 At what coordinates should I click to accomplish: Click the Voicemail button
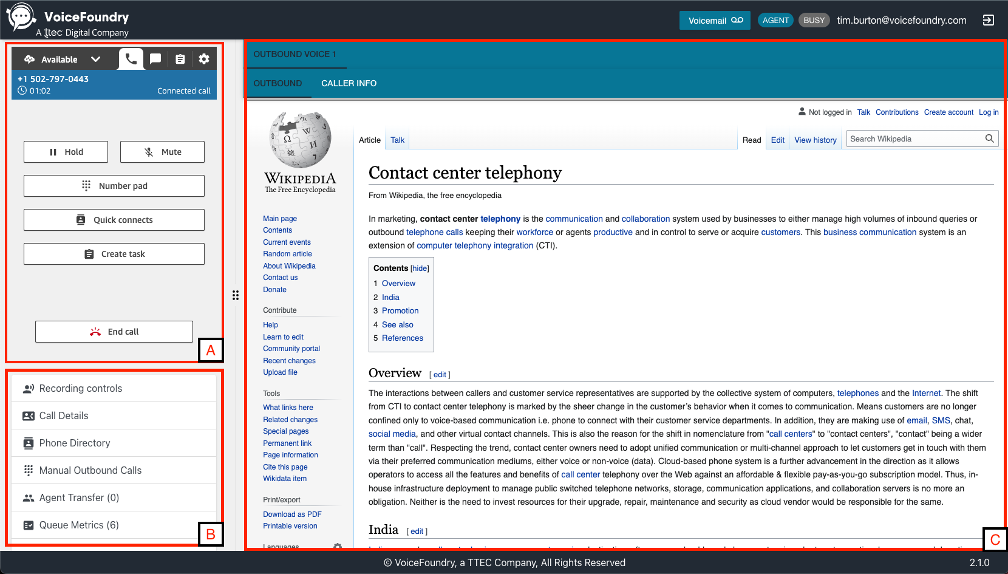[715, 20]
